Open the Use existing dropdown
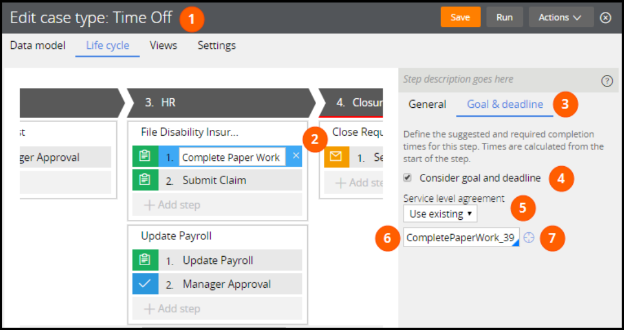This screenshot has height=330, width=624. click(440, 213)
